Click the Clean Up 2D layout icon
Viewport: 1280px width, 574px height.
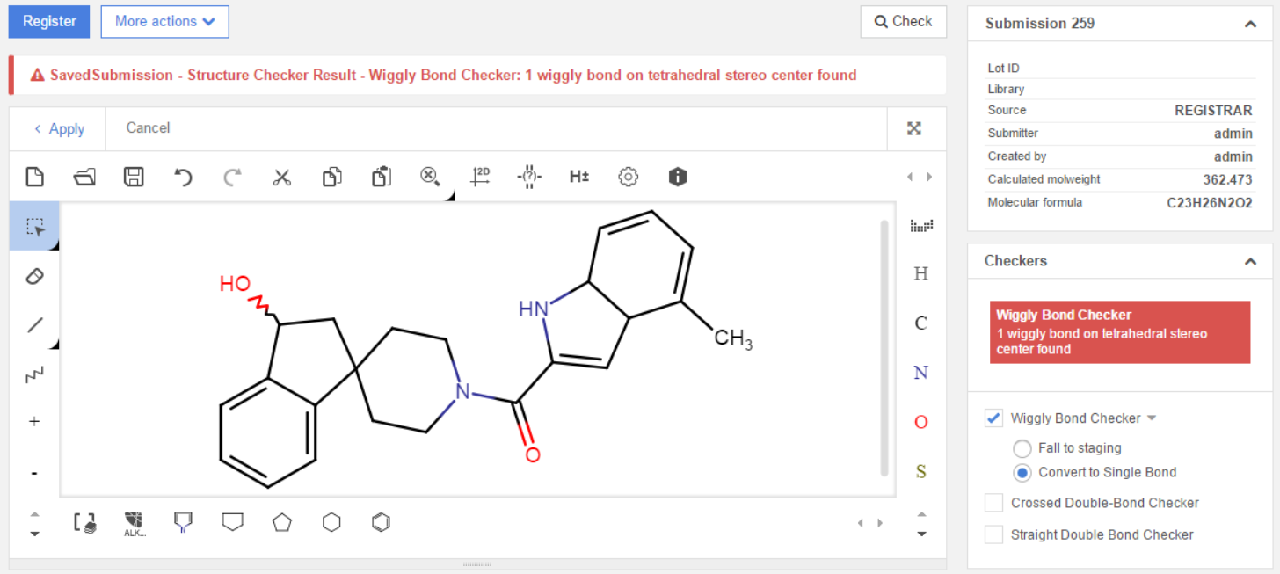[480, 177]
